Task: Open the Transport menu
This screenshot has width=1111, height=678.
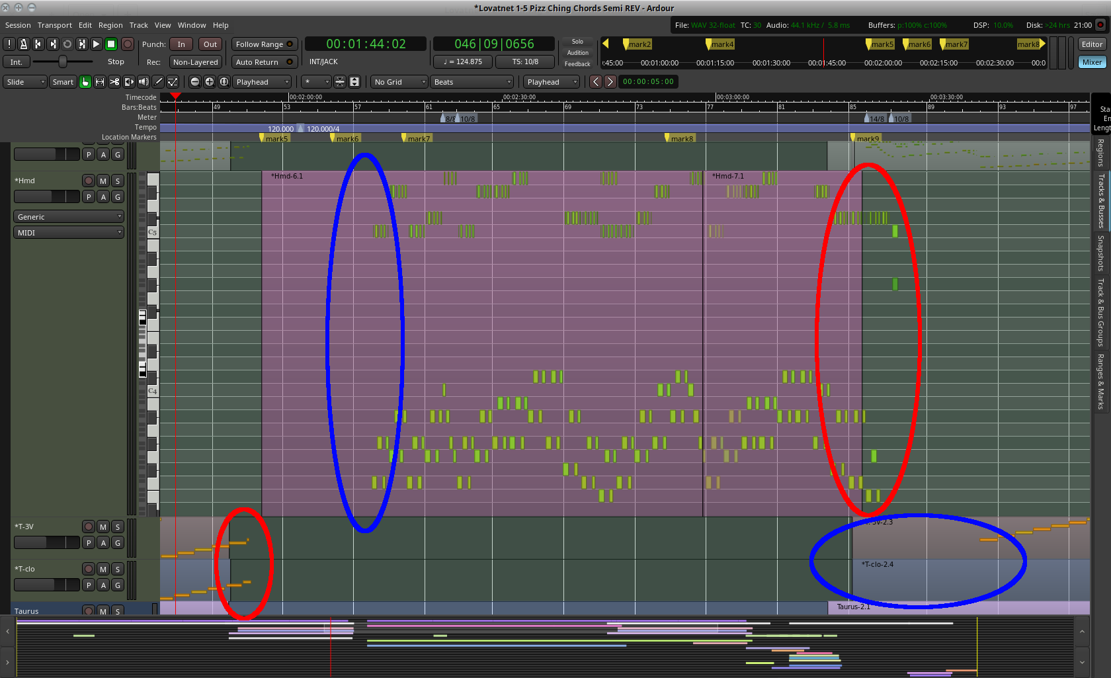Action: pos(54,25)
